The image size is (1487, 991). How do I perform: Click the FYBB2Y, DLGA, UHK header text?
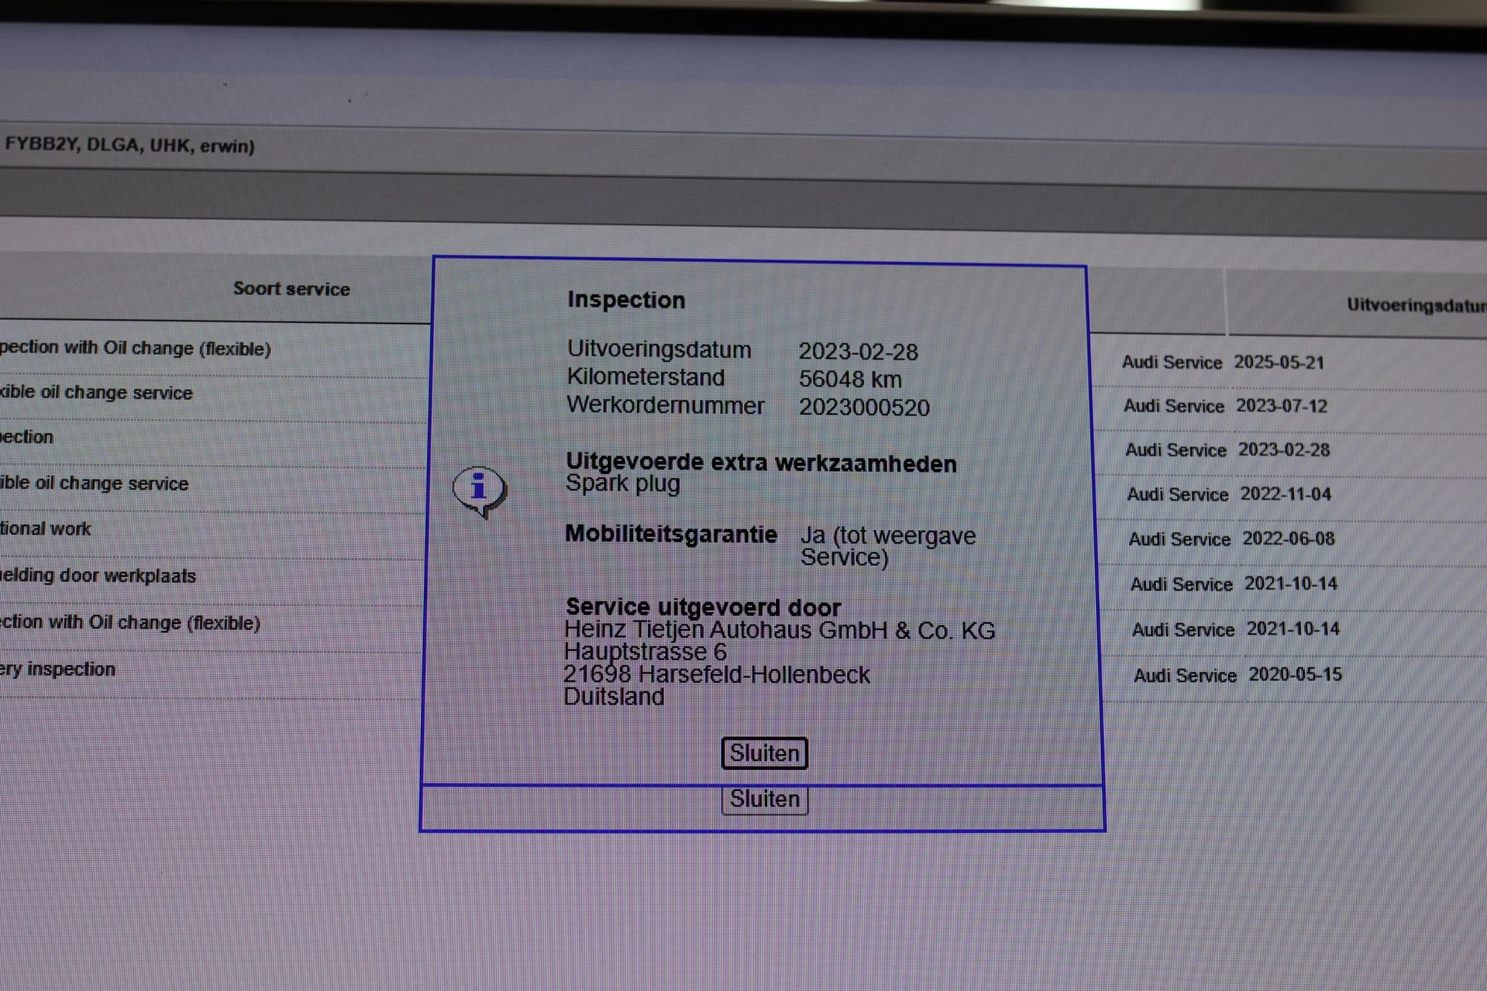coord(129,145)
